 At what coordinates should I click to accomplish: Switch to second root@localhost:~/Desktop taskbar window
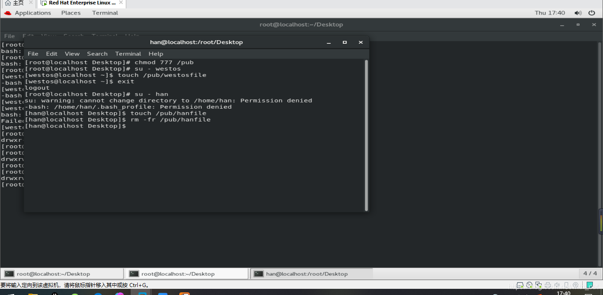click(186, 274)
